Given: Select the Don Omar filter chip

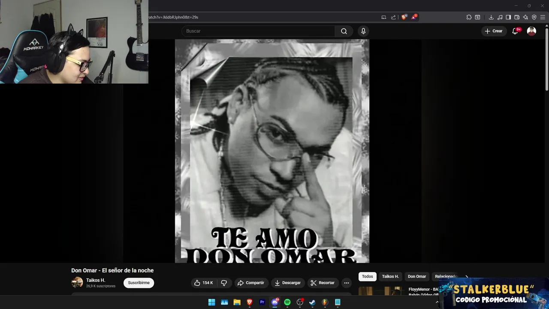Looking at the screenshot, I should pos(417,276).
